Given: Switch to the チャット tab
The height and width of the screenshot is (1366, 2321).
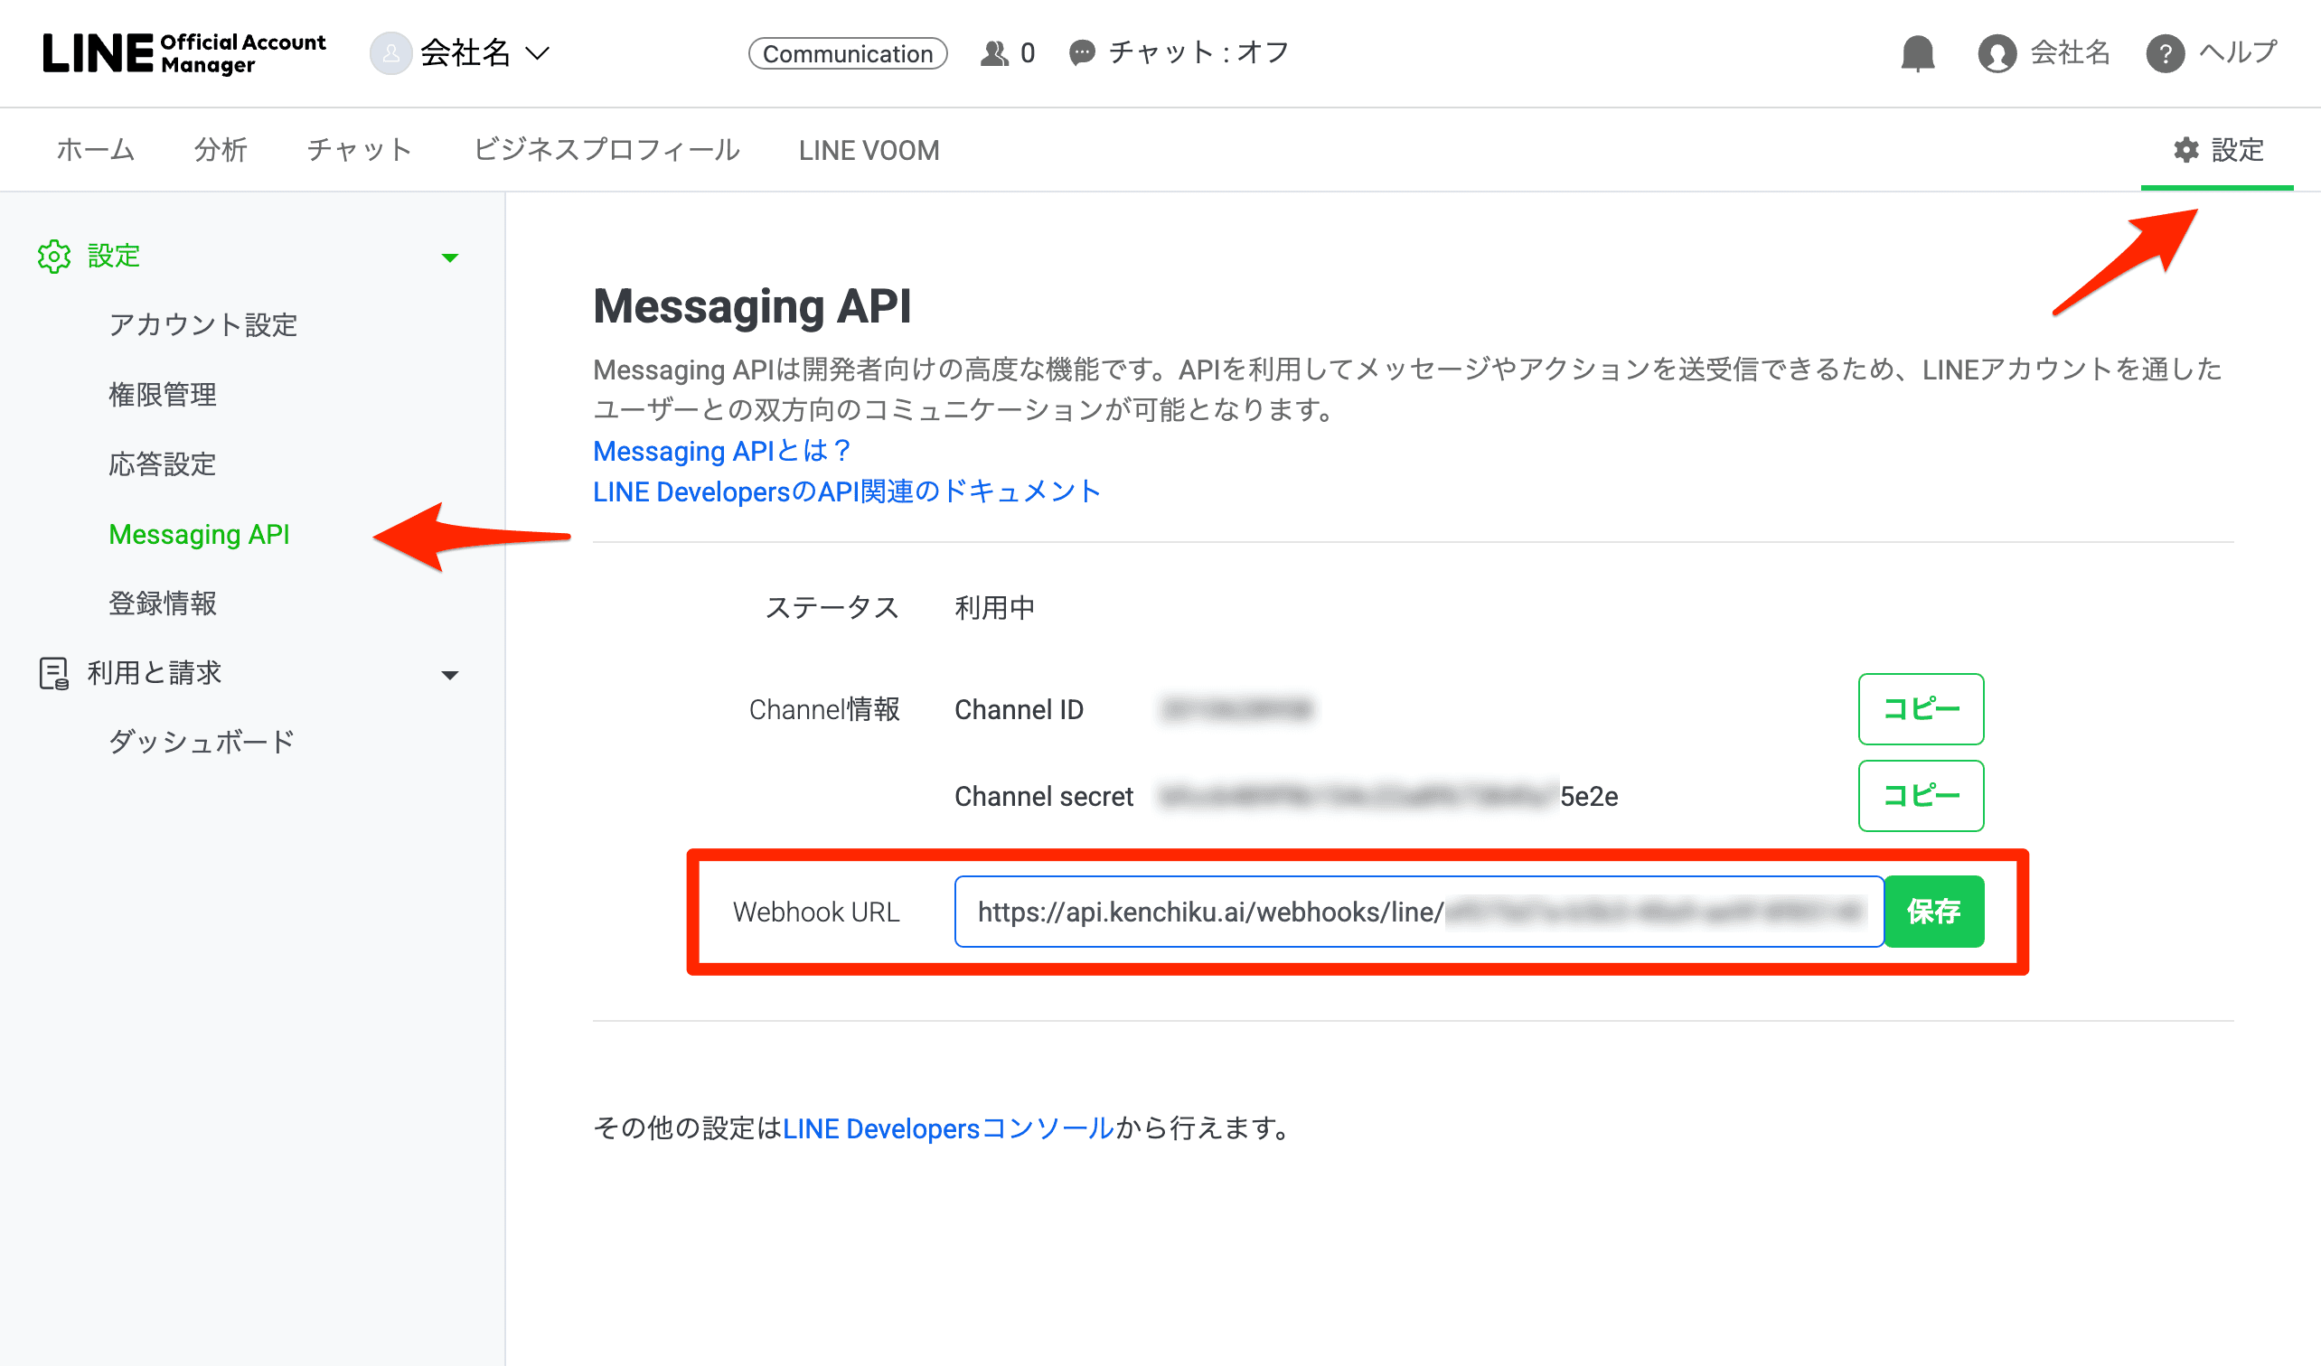Looking at the screenshot, I should pos(360,150).
